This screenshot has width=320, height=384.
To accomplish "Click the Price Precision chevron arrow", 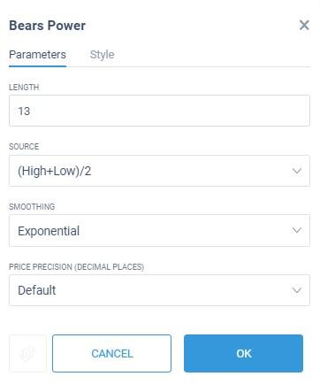I will pos(297,290).
